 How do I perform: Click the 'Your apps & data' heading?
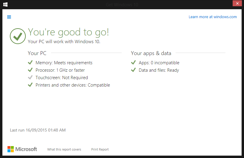pyautogui.click(x=151, y=53)
